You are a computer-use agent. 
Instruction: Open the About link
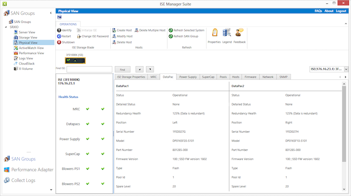point(329,11)
